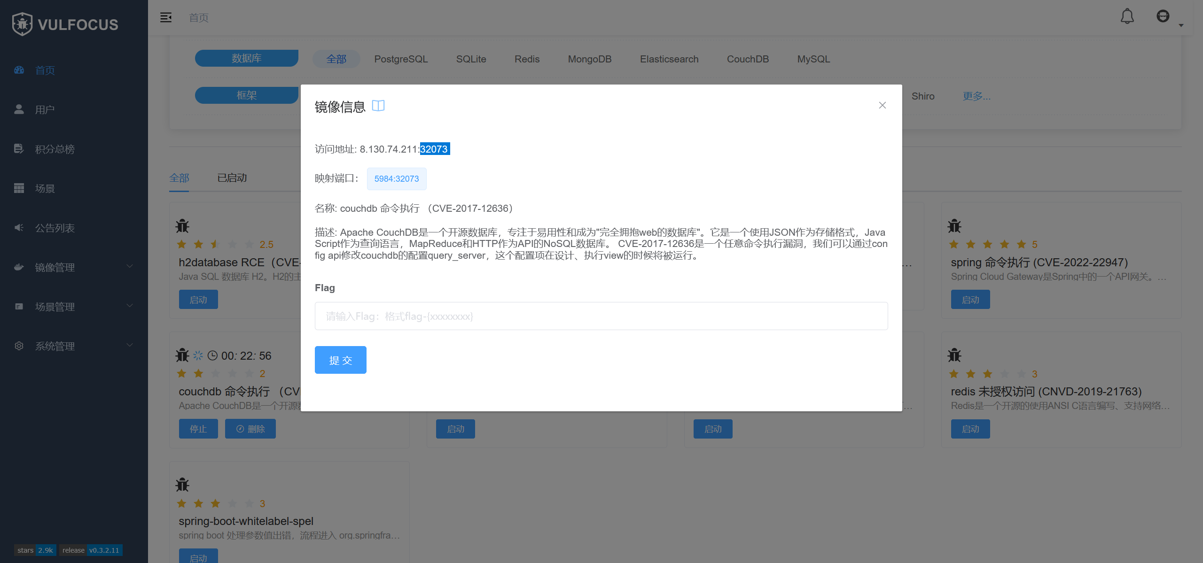Open the book icon beside 镜像信息 title
Screen dimensions: 1203x563
tap(378, 106)
